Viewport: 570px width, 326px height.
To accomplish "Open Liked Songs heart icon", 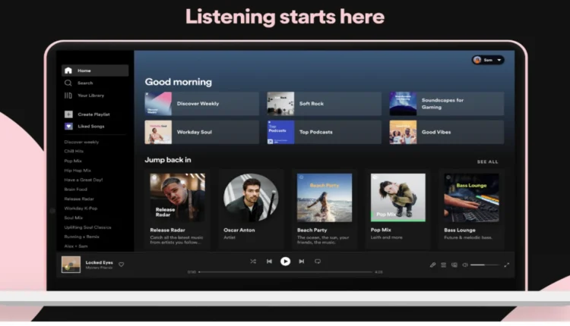I will click(x=68, y=126).
